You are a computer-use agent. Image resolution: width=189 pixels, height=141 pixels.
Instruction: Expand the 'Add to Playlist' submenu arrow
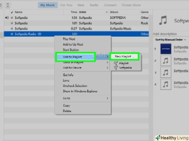pyautogui.click(x=107, y=57)
